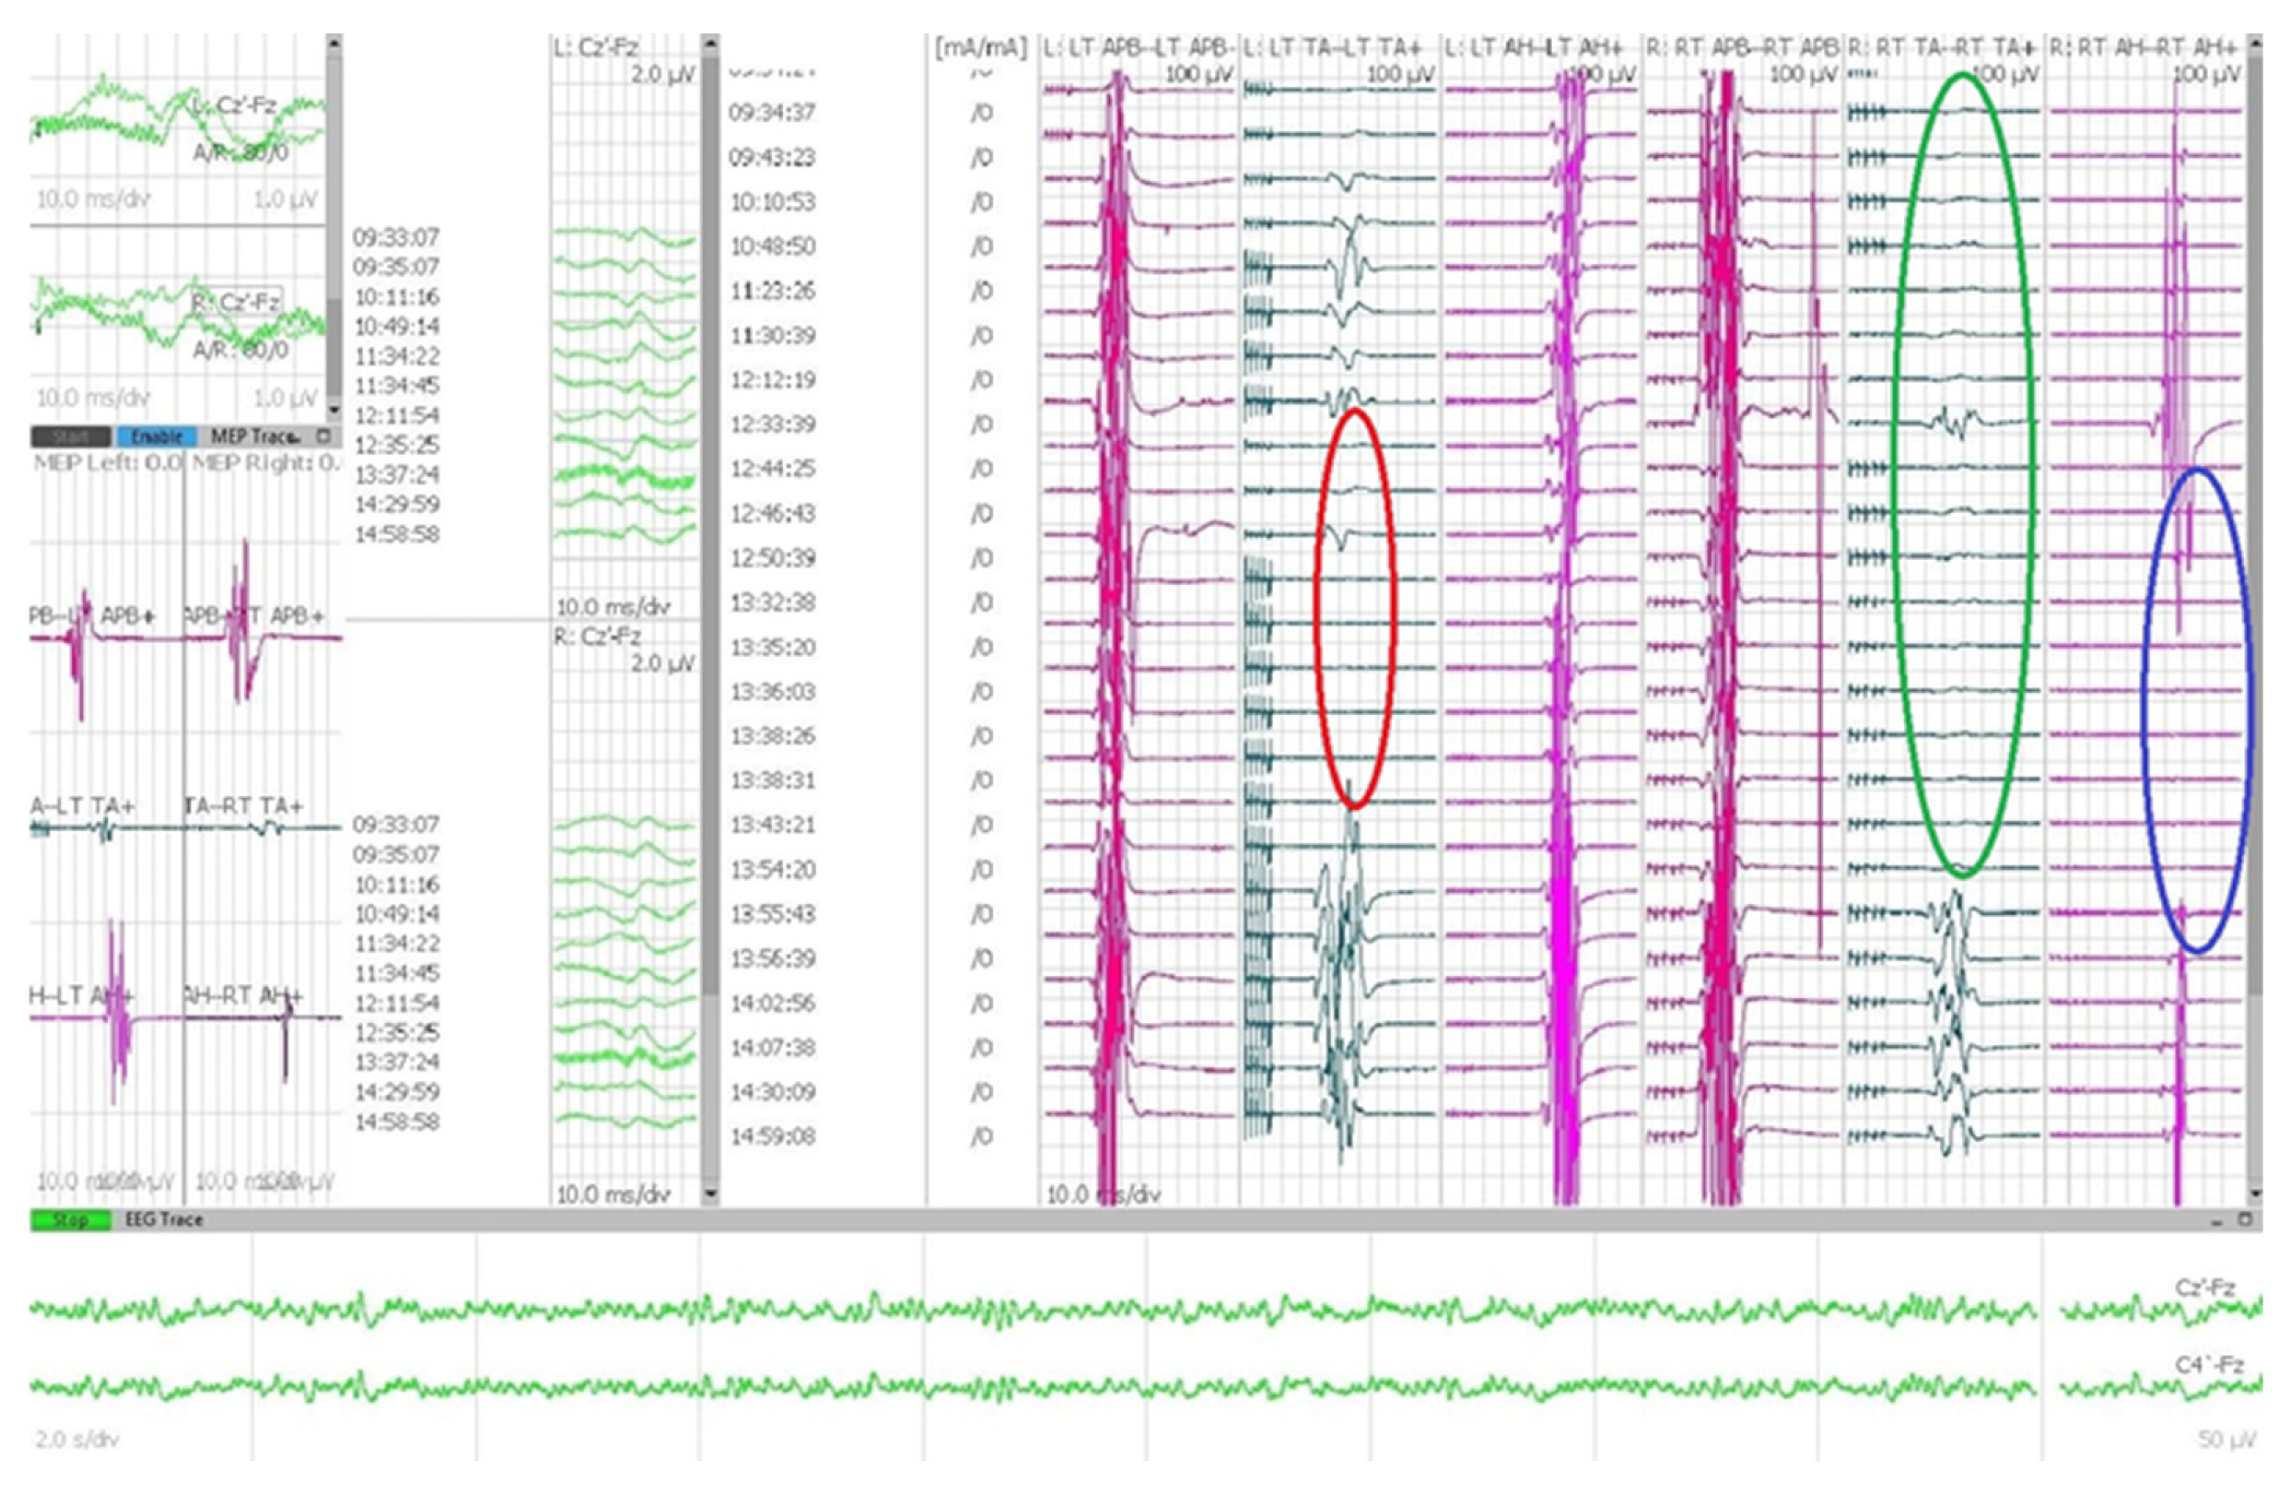Image resolution: width=2293 pixels, height=1492 pixels.
Task: Select the MEP Trace panel title
Action: tap(255, 437)
